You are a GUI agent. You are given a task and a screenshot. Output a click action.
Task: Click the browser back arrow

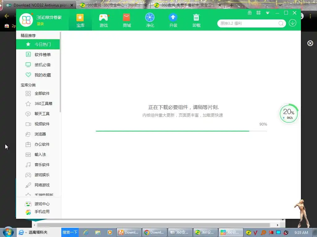click(7, 16)
